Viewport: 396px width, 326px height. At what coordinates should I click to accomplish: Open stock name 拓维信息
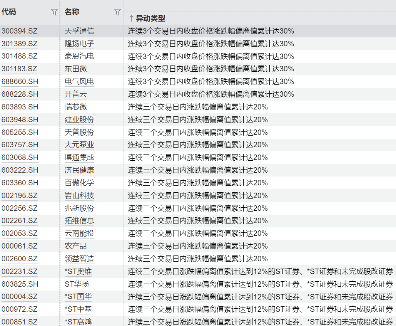pyautogui.click(x=79, y=220)
